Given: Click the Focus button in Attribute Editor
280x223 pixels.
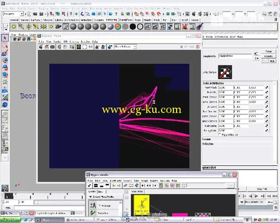Looking at the screenshot, I should (x=269, y=51).
